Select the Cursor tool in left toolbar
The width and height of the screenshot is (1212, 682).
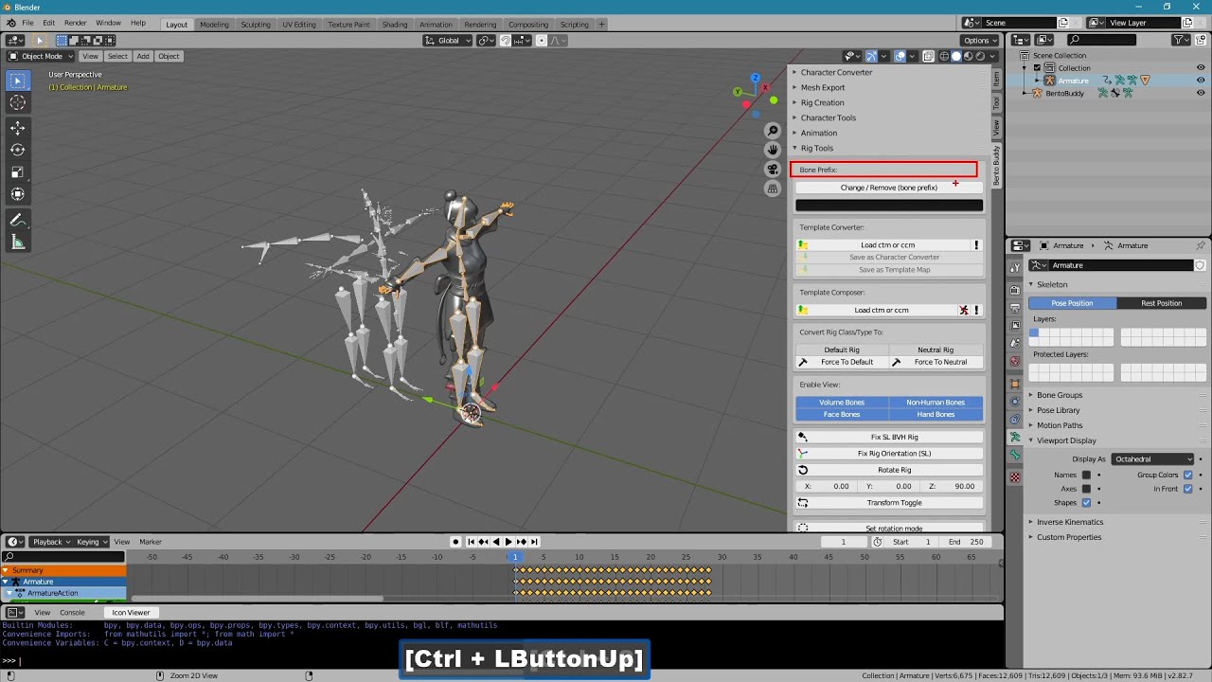pos(18,103)
